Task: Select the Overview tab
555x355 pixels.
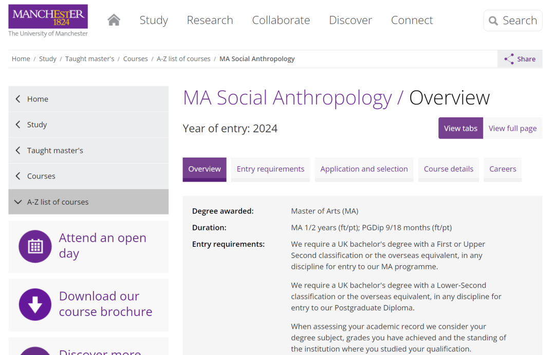Action: tap(205, 169)
